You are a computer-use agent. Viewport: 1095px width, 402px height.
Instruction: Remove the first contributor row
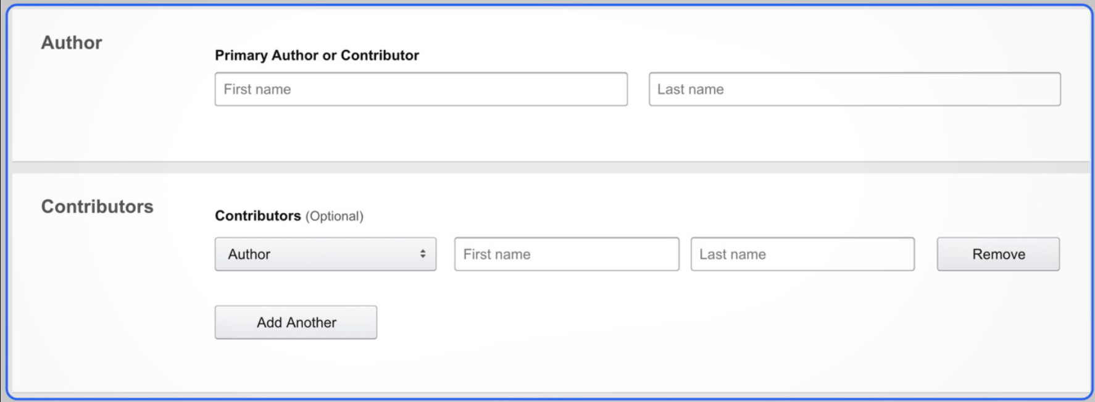(998, 254)
